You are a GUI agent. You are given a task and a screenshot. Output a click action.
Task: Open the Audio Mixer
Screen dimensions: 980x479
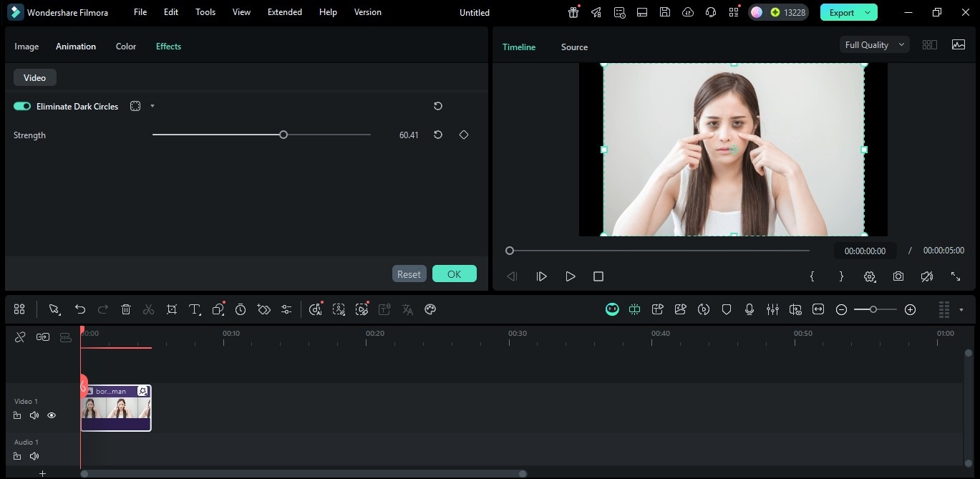pos(772,309)
